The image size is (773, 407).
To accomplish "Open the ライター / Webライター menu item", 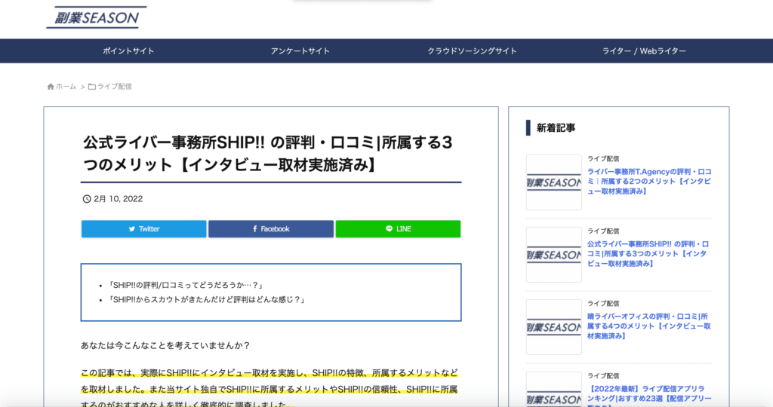I will point(644,51).
